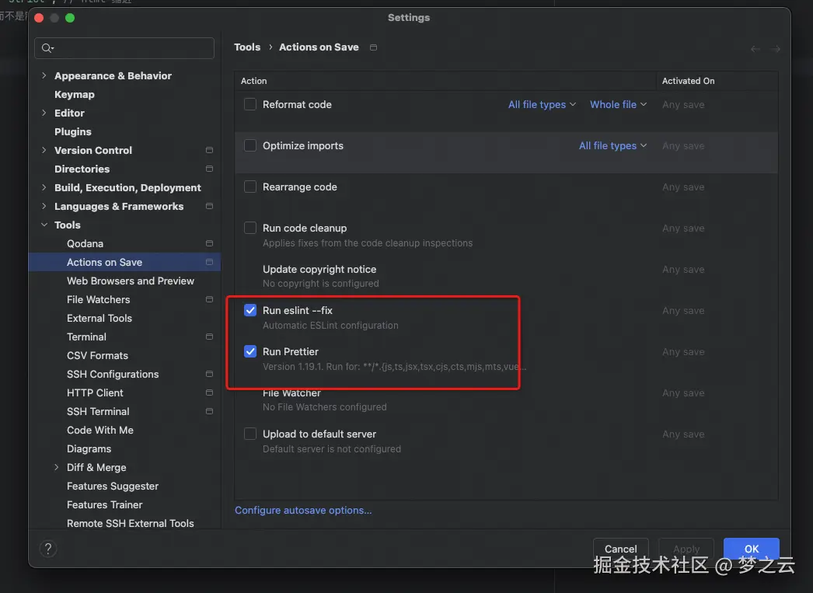Select Diagrams in the settings tree
The width and height of the screenshot is (813, 593).
point(89,449)
